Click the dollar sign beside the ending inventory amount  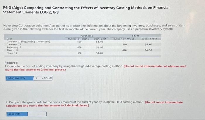coord(36,78)
